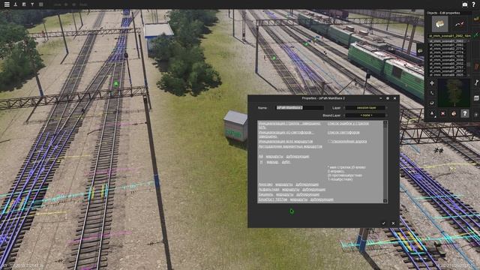This screenshot has width=480, height=270.
Task: Select the st_mm_sosna row ending in 1832
Action: 447,56
